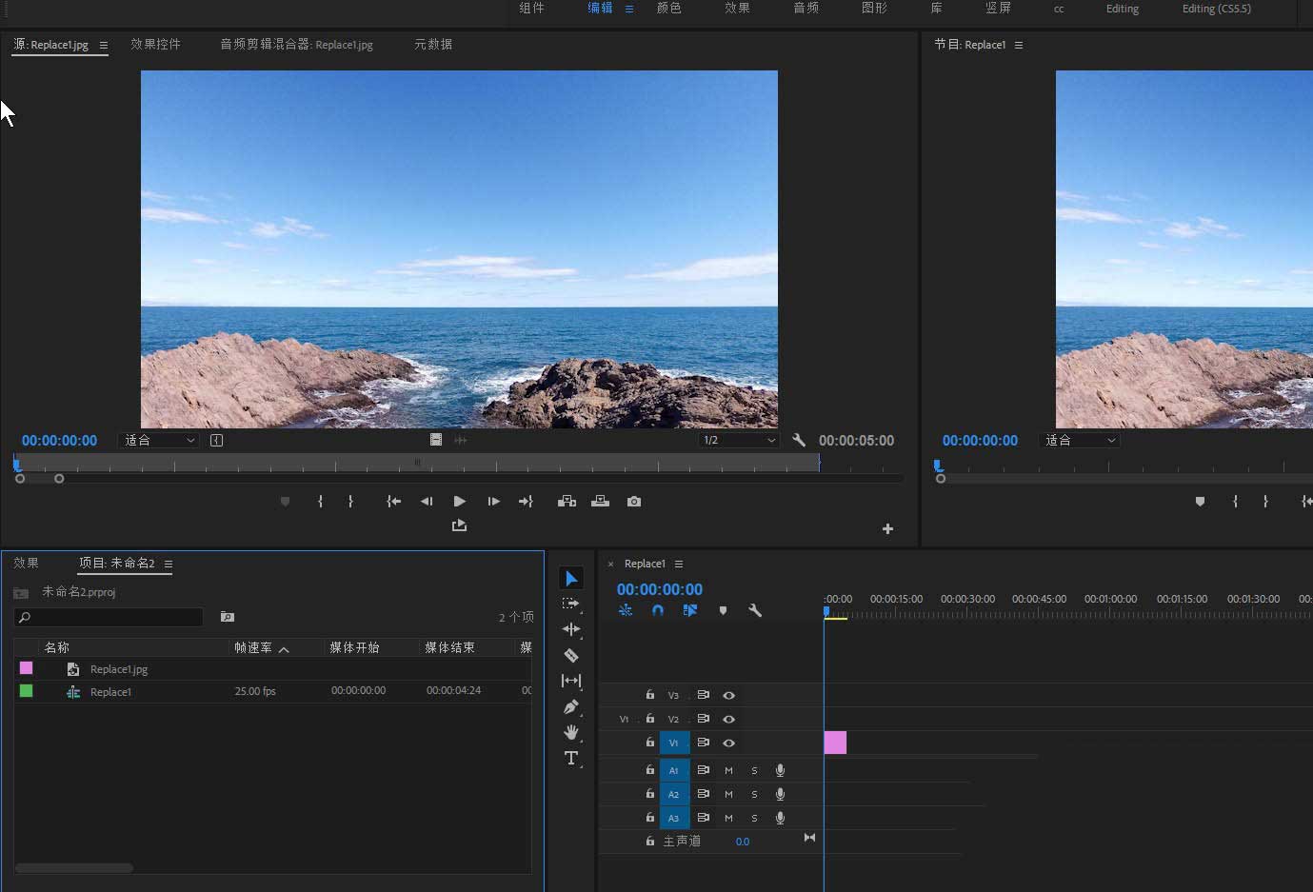Select the Track Select Forward tool
This screenshot has width=1313, height=892.
click(571, 604)
